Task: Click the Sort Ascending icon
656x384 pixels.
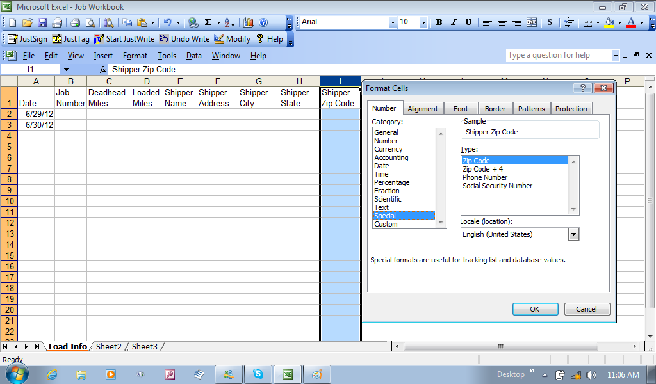Action: click(x=229, y=22)
